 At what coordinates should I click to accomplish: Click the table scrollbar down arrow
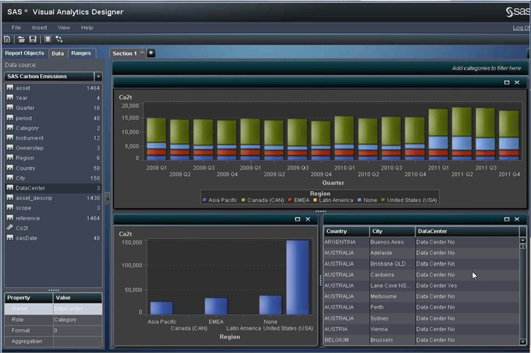click(x=523, y=342)
